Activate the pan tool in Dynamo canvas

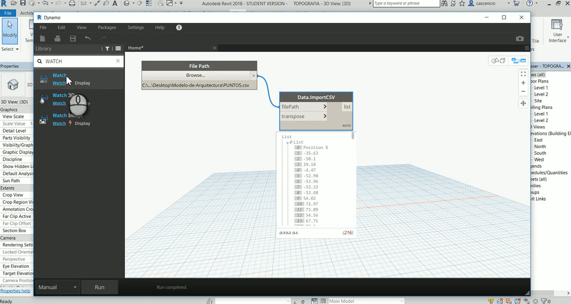[523, 103]
